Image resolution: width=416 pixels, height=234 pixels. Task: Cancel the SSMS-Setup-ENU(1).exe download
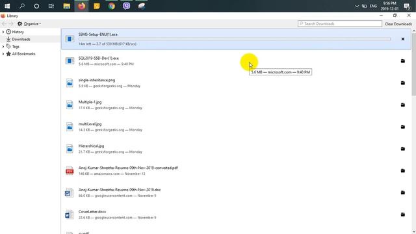403,39
